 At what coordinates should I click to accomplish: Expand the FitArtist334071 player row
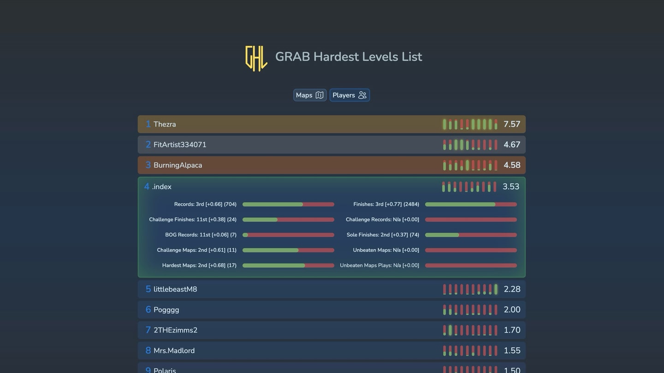point(332,145)
